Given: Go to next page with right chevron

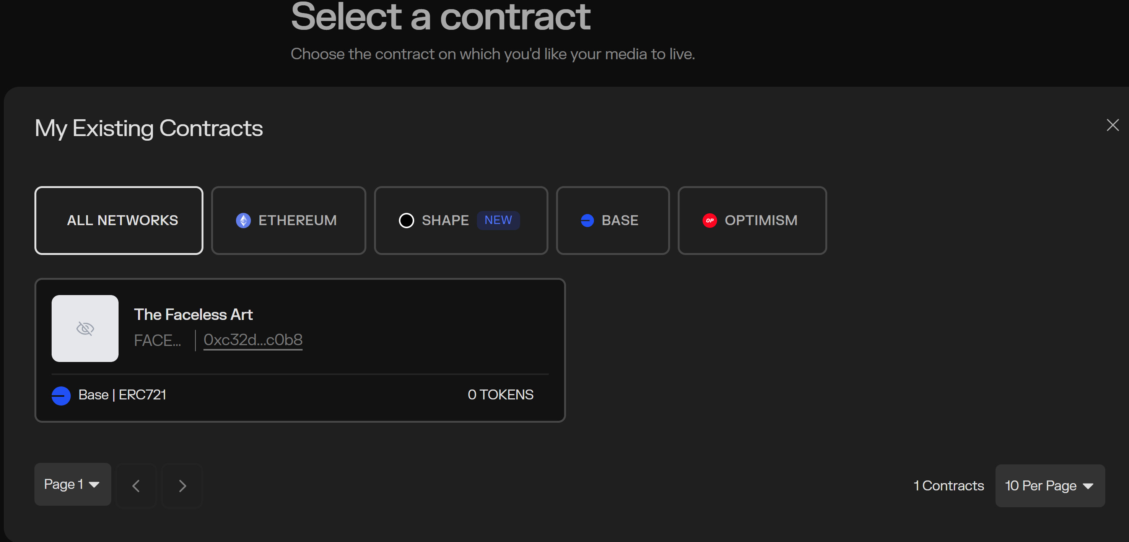Looking at the screenshot, I should (182, 485).
